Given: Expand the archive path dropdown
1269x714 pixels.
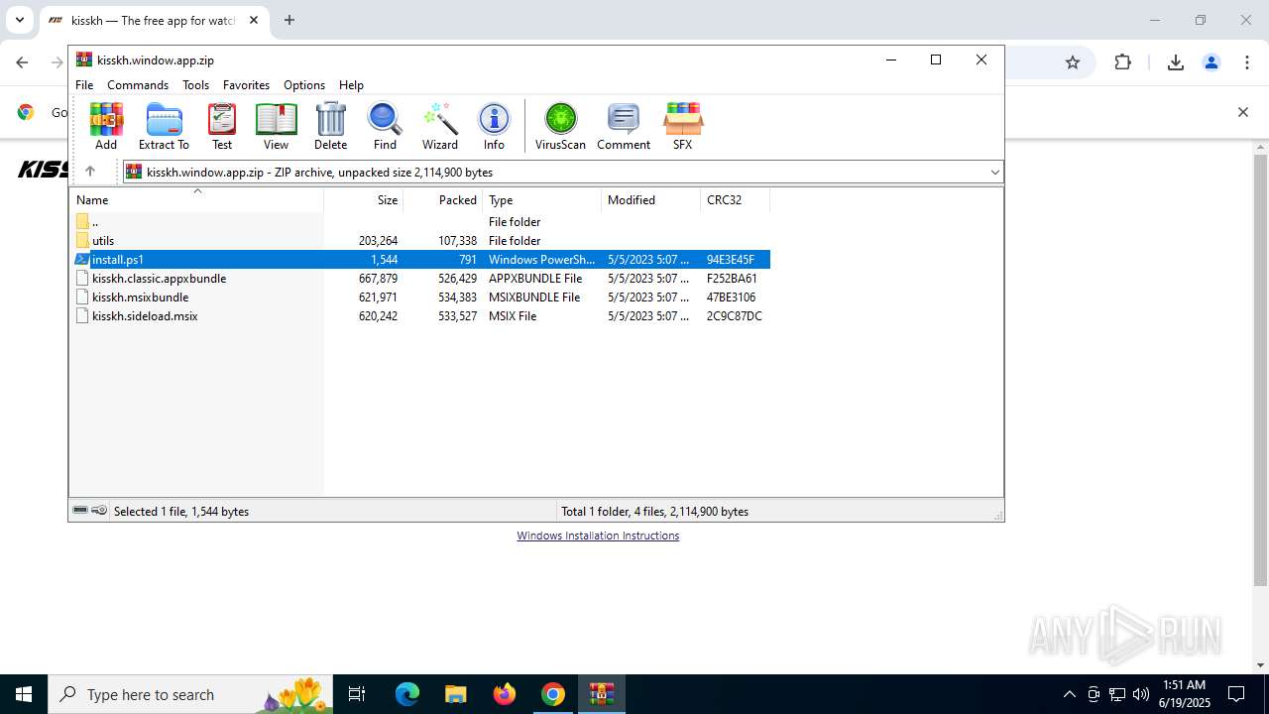Looking at the screenshot, I should pos(994,172).
